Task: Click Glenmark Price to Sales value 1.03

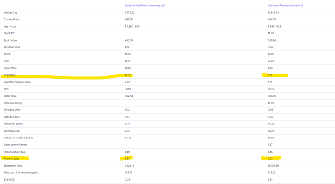Action: click(270, 159)
